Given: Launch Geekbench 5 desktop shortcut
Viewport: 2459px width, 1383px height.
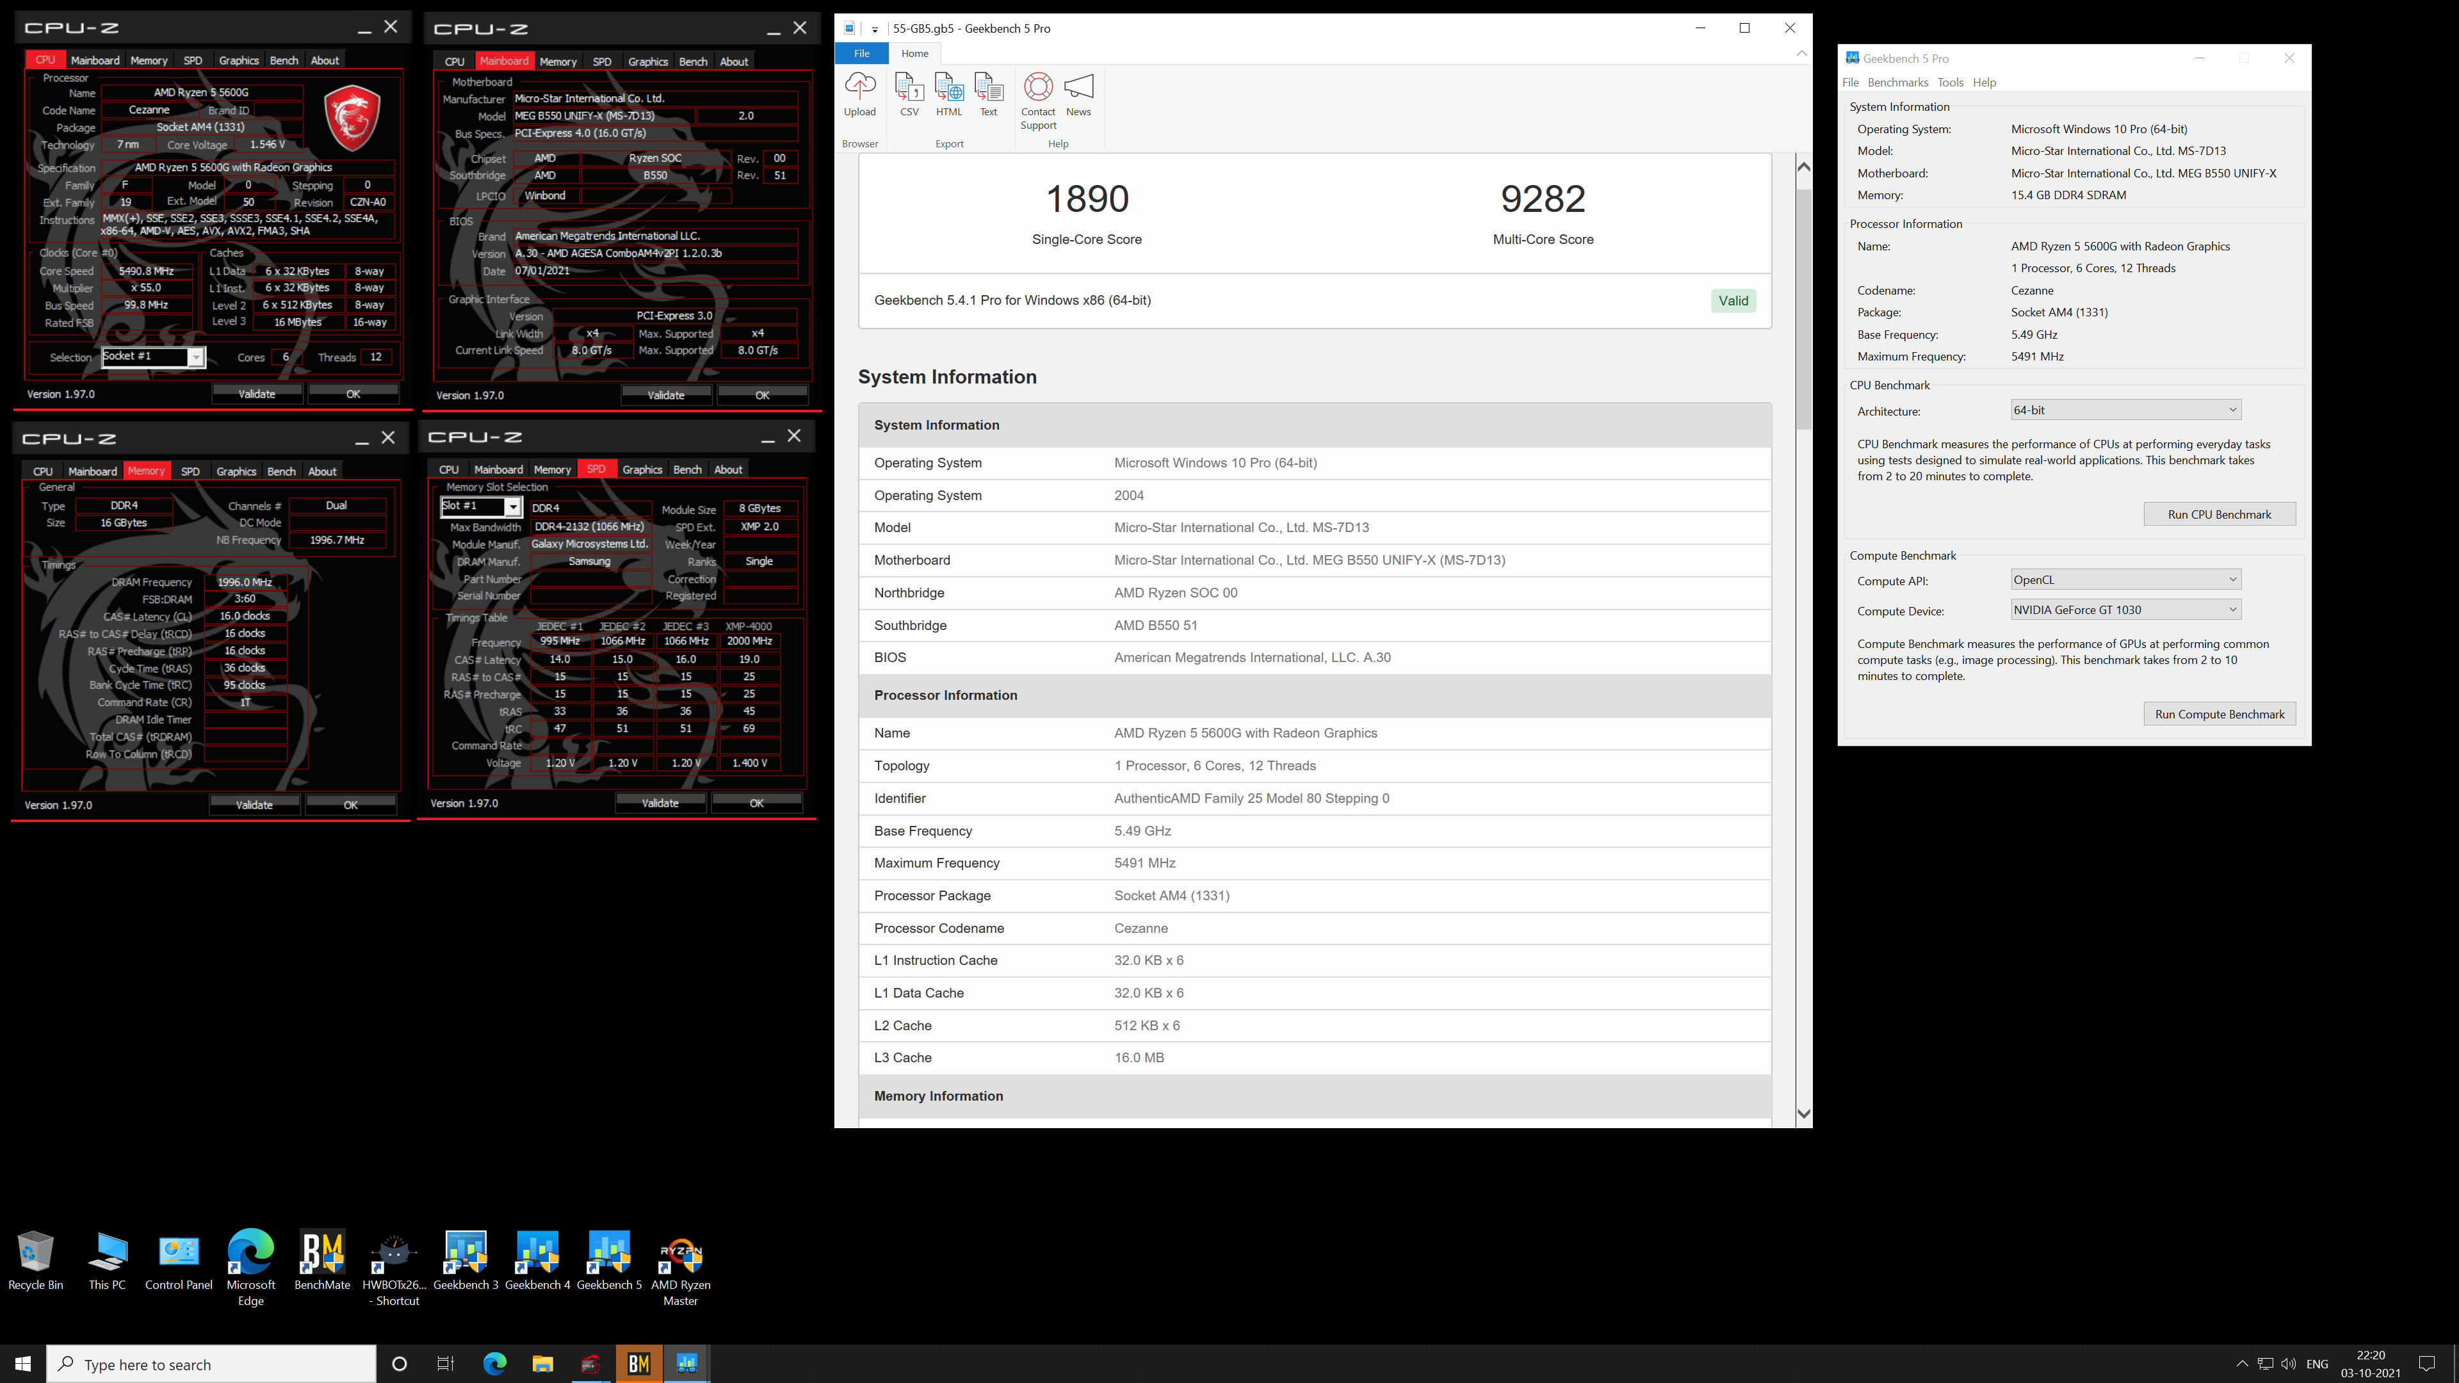Looking at the screenshot, I should [609, 1261].
